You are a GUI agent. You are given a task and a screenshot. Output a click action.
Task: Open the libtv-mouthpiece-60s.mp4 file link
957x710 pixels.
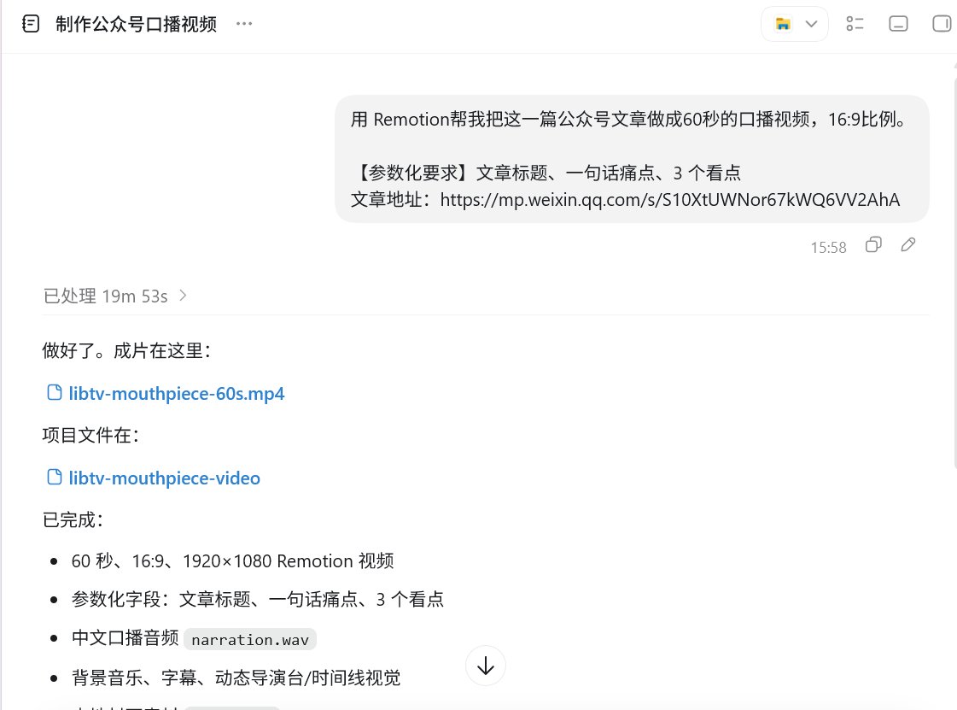click(177, 394)
